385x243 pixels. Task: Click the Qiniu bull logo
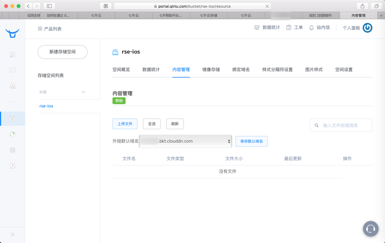[13, 33]
